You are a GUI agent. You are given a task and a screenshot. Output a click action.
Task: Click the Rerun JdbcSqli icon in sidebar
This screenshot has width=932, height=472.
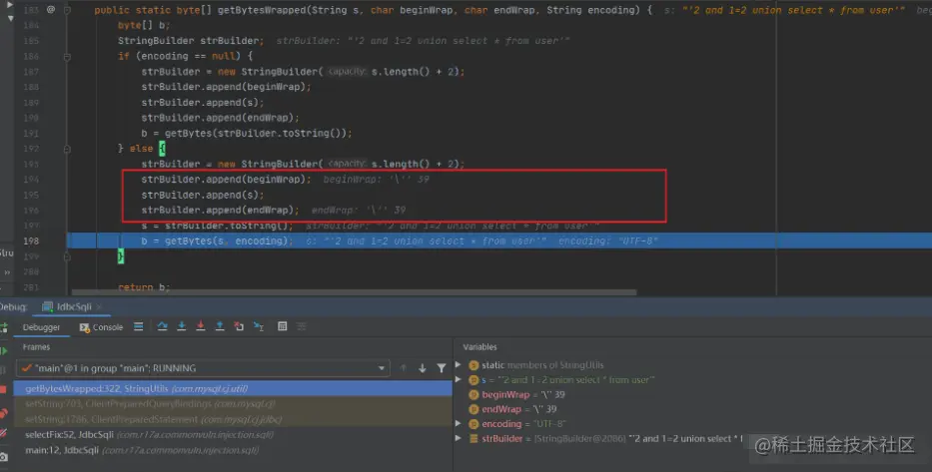tap(4, 327)
